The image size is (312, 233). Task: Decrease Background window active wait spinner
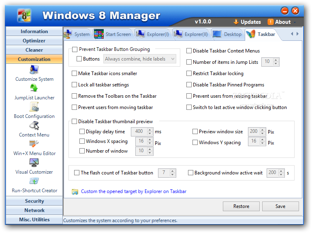[281, 175]
